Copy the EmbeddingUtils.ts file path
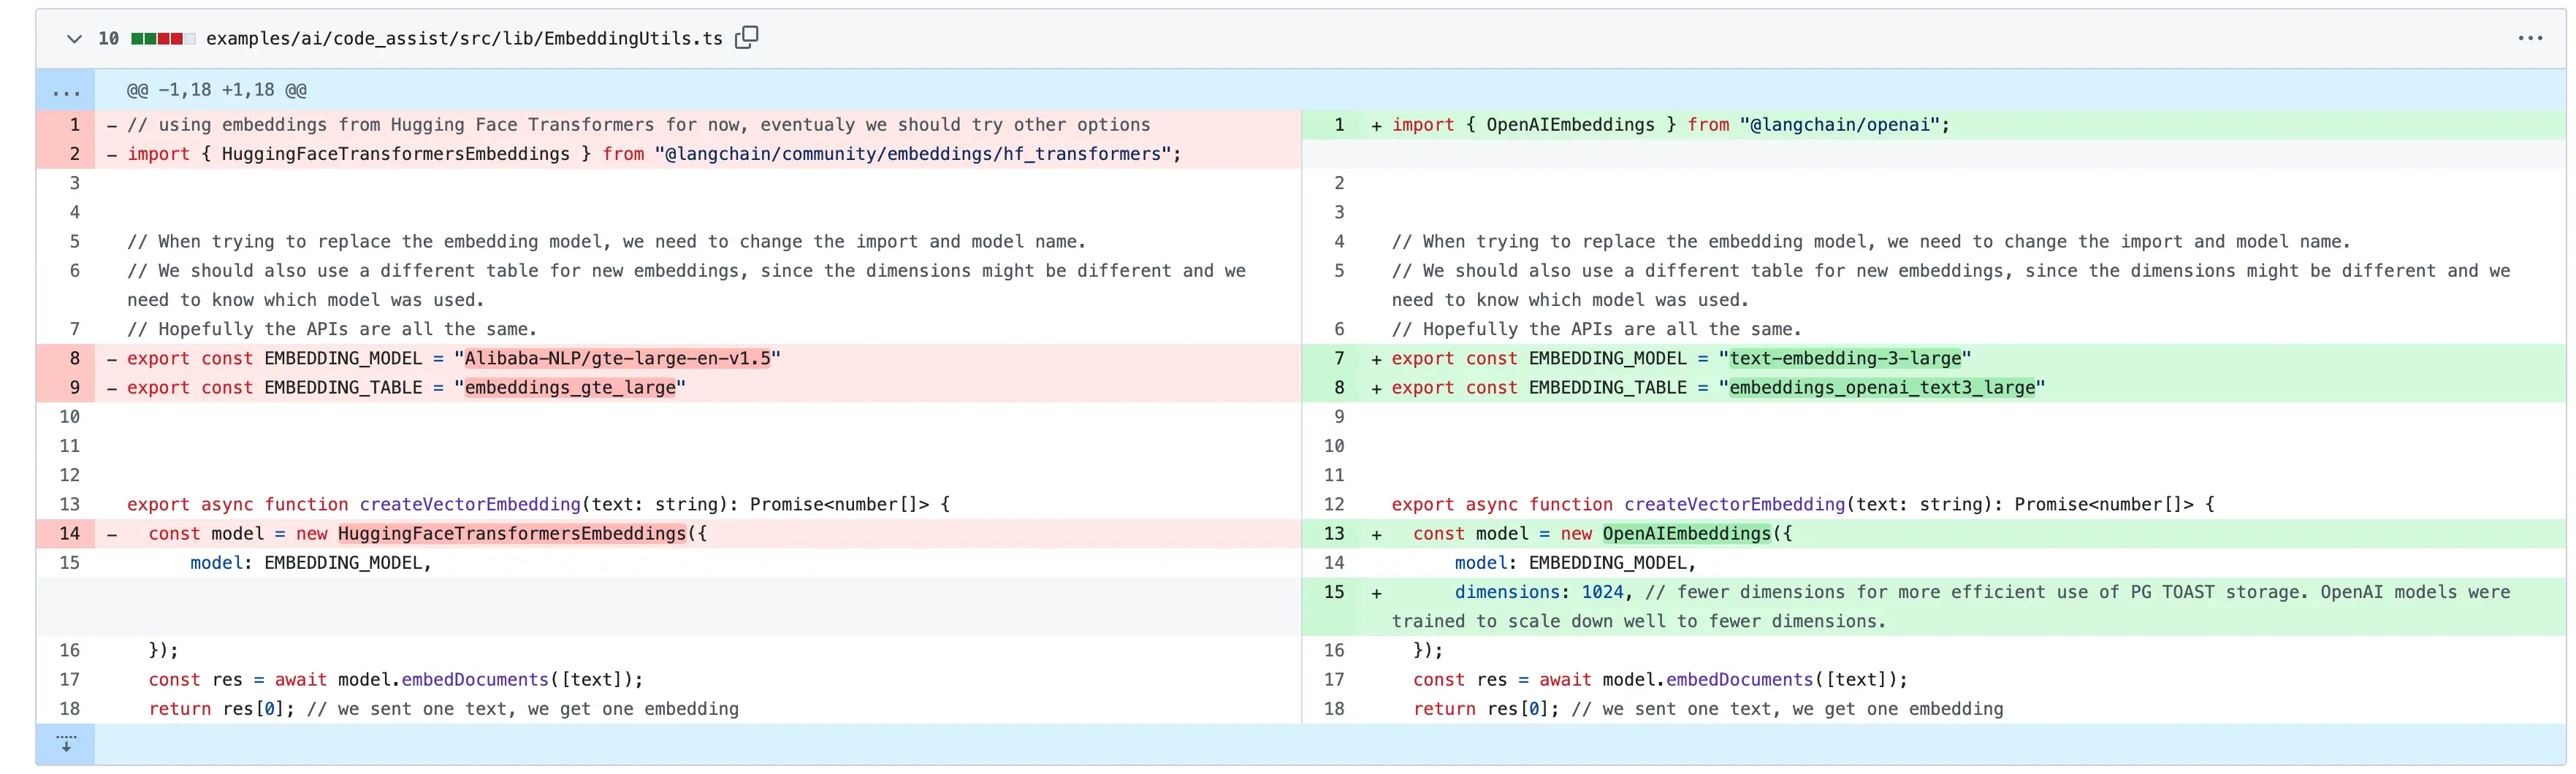The height and width of the screenshot is (774, 2576). pyautogui.click(x=746, y=38)
